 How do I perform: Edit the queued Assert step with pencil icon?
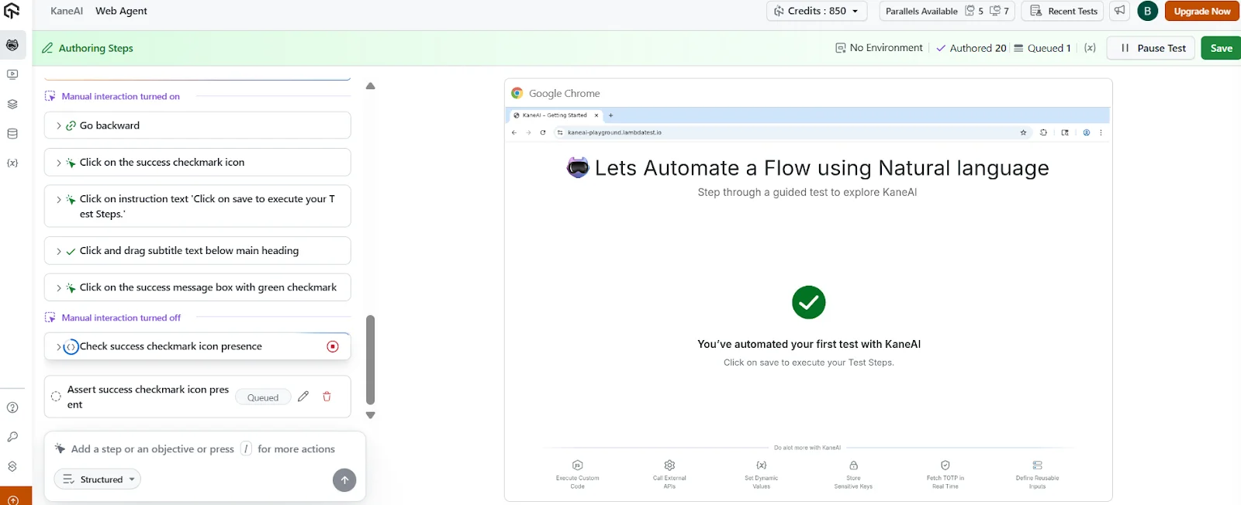[x=303, y=397]
